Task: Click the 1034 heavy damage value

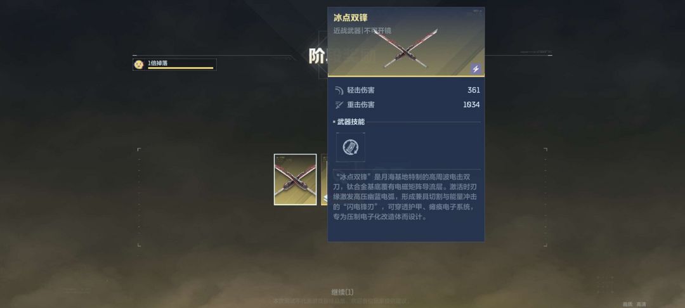Action: coord(471,105)
